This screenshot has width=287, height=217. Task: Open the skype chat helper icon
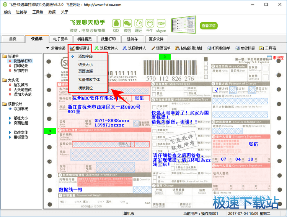(161, 24)
